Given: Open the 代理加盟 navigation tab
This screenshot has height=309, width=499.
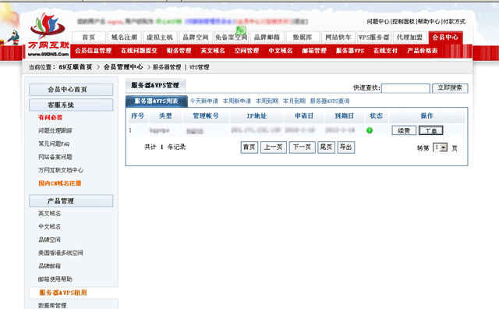Looking at the screenshot, I should click(x=409, y=37).
